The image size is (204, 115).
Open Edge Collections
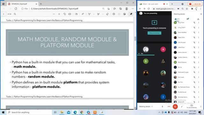120,9
